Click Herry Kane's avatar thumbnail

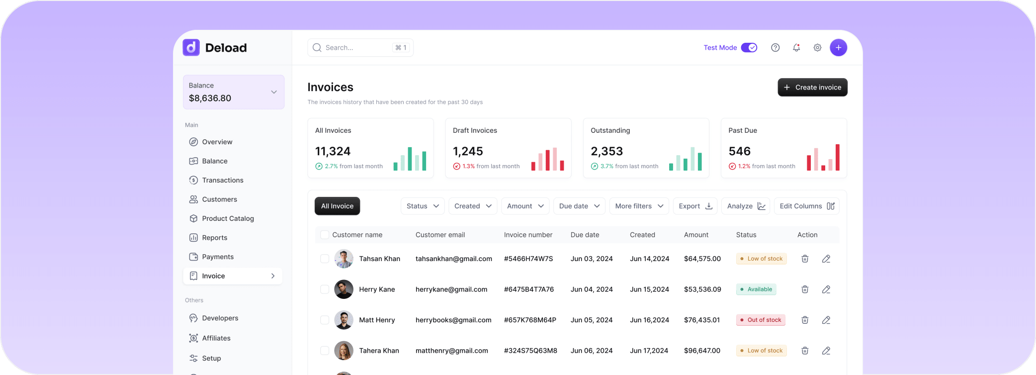coord(344,289)
